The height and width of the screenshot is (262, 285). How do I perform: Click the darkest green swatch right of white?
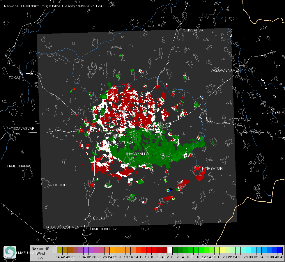pyautogui.click(x=175, y=250)
